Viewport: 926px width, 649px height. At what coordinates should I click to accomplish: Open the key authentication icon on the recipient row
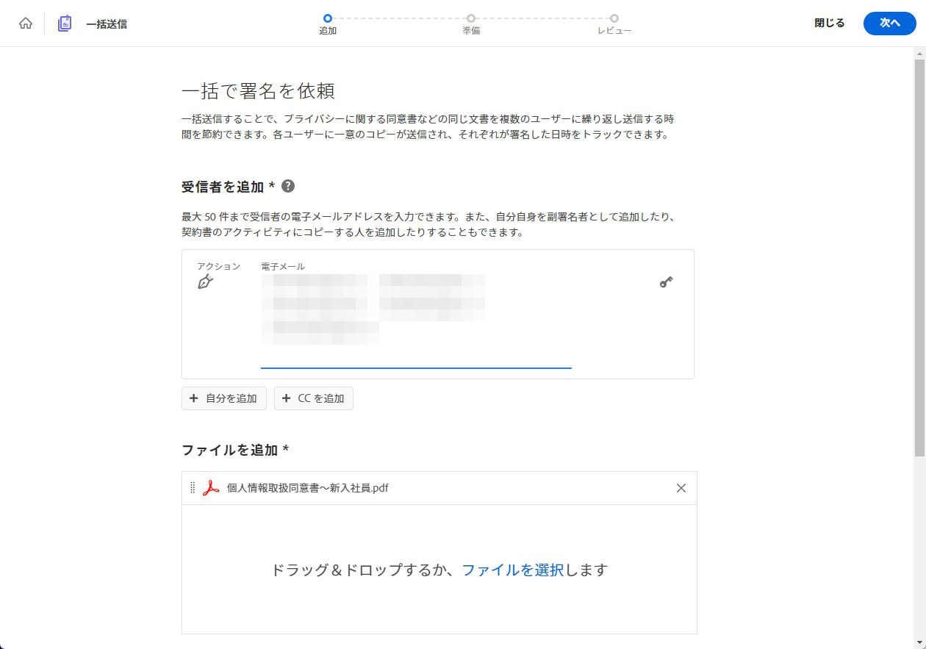(666, 281)
